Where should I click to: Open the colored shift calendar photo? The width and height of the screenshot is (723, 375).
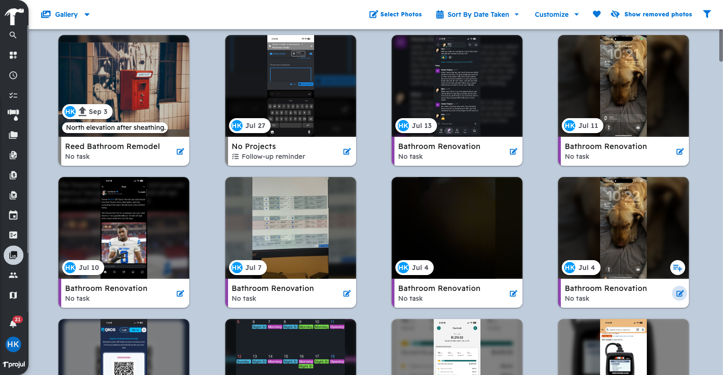coord(291,347)
